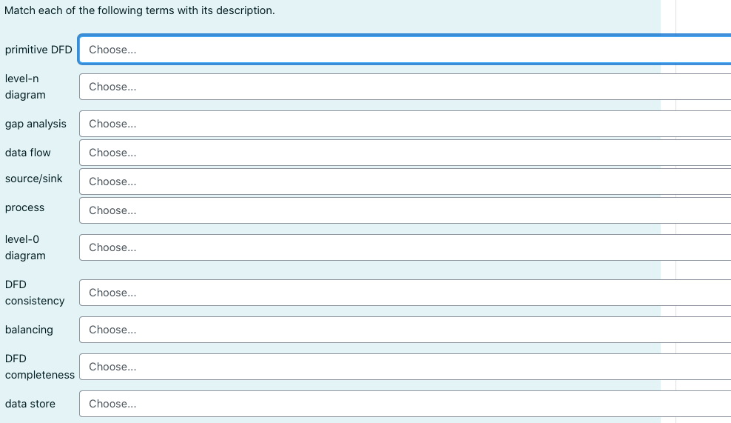This screenshot has height=423, width=731.
Task: Click the 'process' term label
Action: [24, 207]
